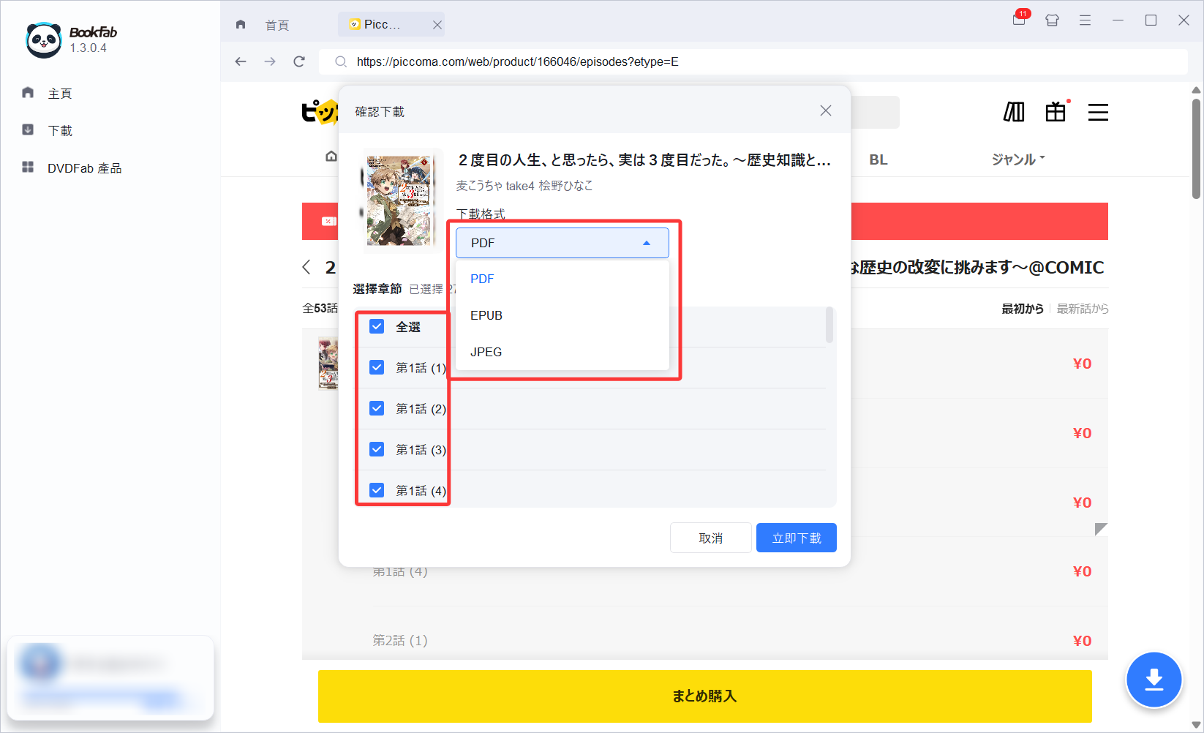1204x733 pixels.
Task: Click ¥0 price in 第2話 (1) row
Action: click(1082, 641)
